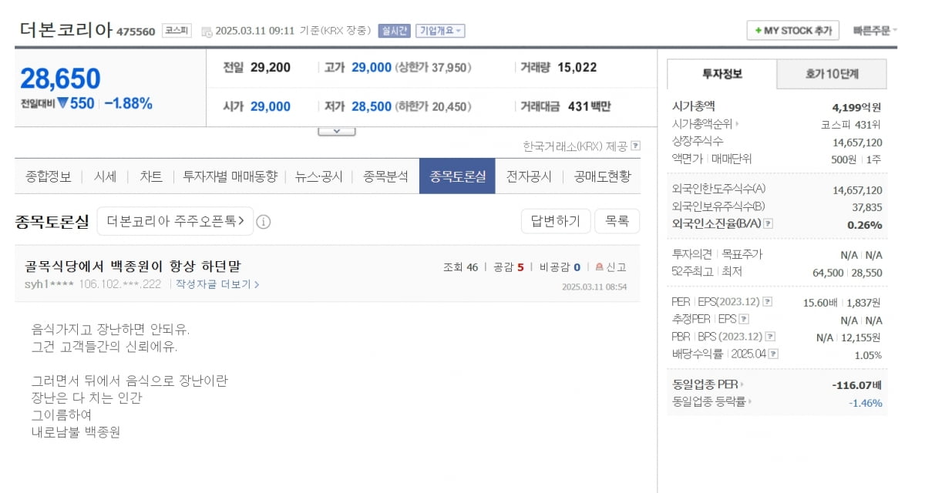Image resolution: width=925 pixels, height=493 pixels.
Task: Select the 종목토론실 tab
Action: point(457,176)
